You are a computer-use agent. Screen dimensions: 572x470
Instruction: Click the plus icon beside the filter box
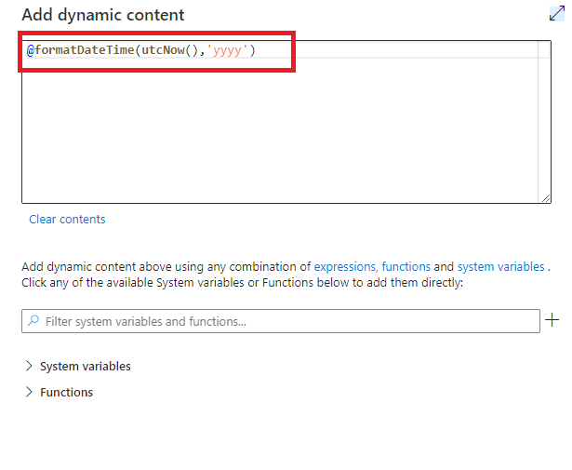tap(552, 320)
